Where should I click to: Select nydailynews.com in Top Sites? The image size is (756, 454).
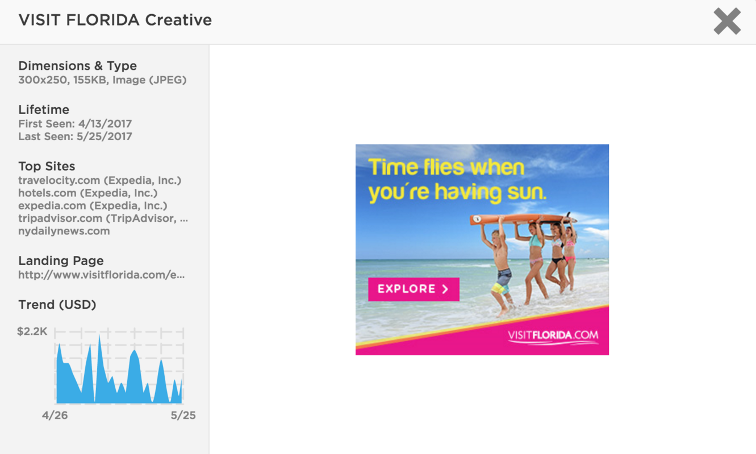pos(64,231)
